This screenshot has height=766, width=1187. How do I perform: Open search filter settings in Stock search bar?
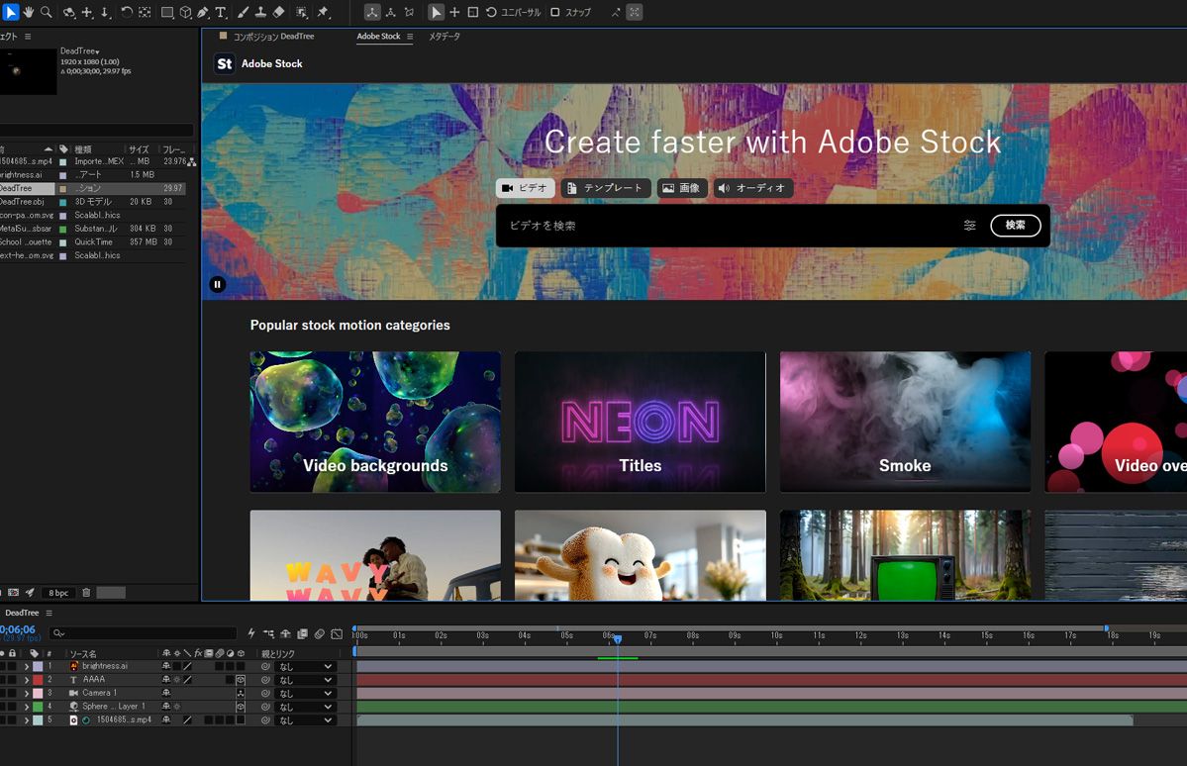pos(970,226)
